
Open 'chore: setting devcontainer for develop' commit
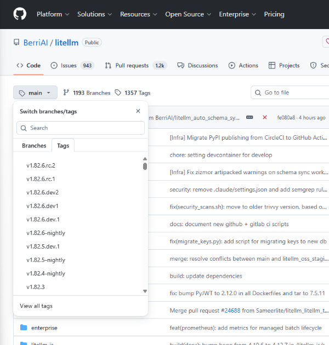pyautogui.click(x=221, y=155)
